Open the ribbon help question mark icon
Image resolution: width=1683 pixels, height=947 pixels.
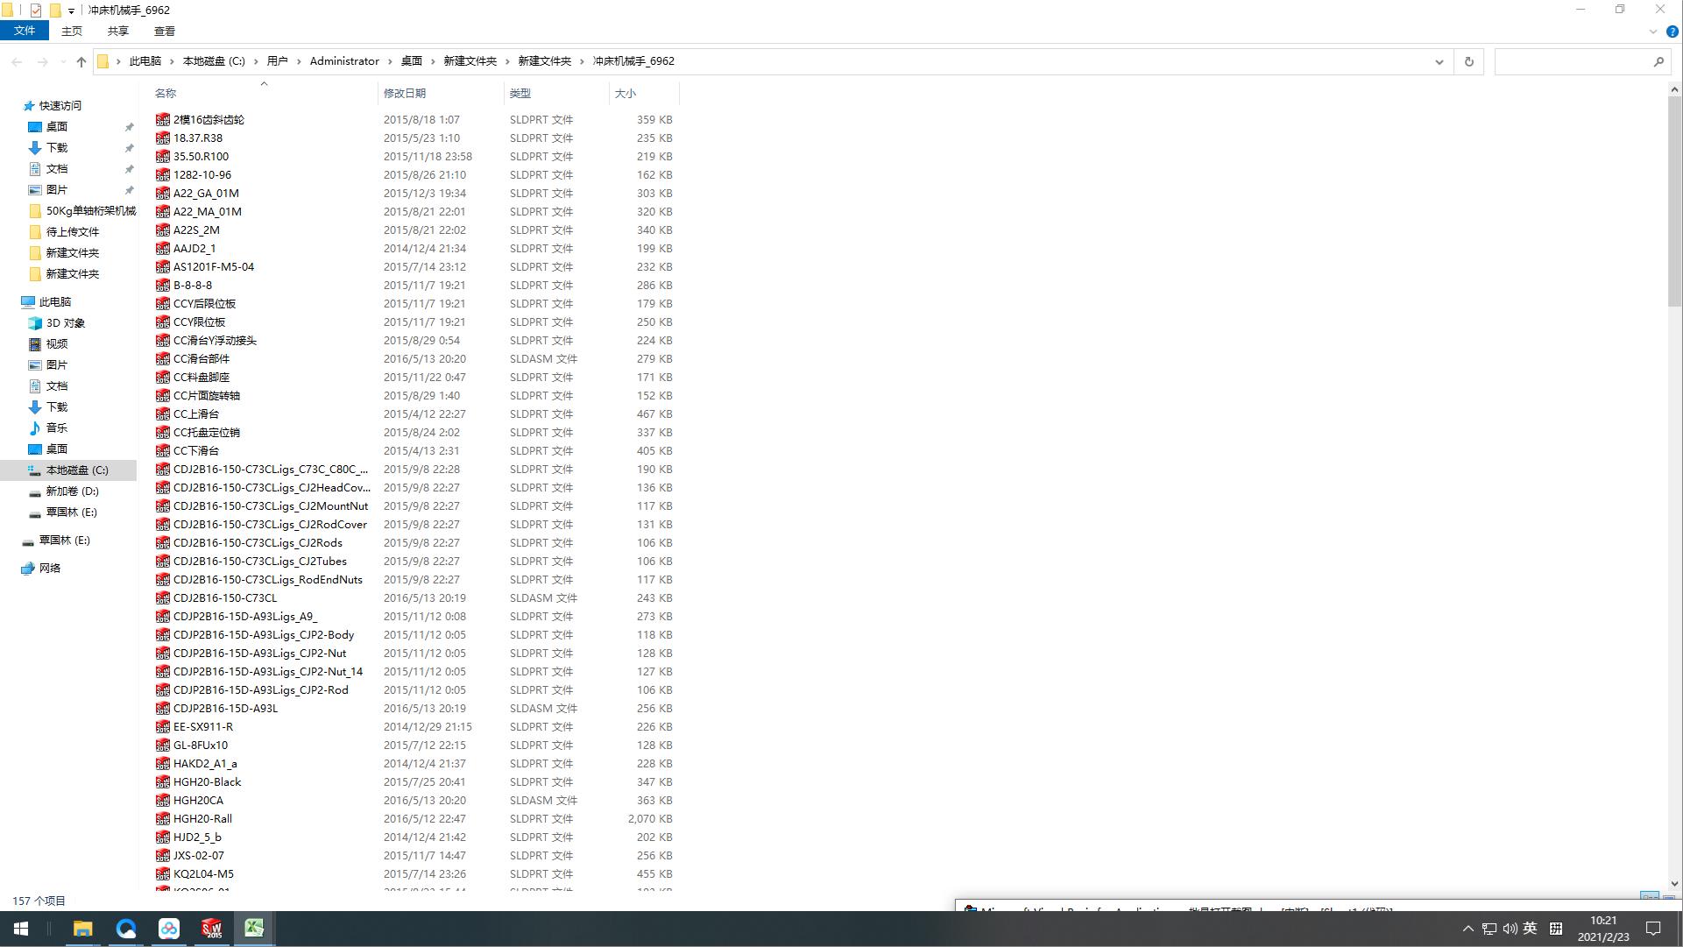point(1672,32)
